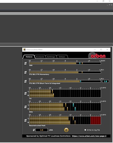Screen dimensions: 113x143
Task: Click the 'Reconstructed Peak' label
Action: click(x=37, y=126)
